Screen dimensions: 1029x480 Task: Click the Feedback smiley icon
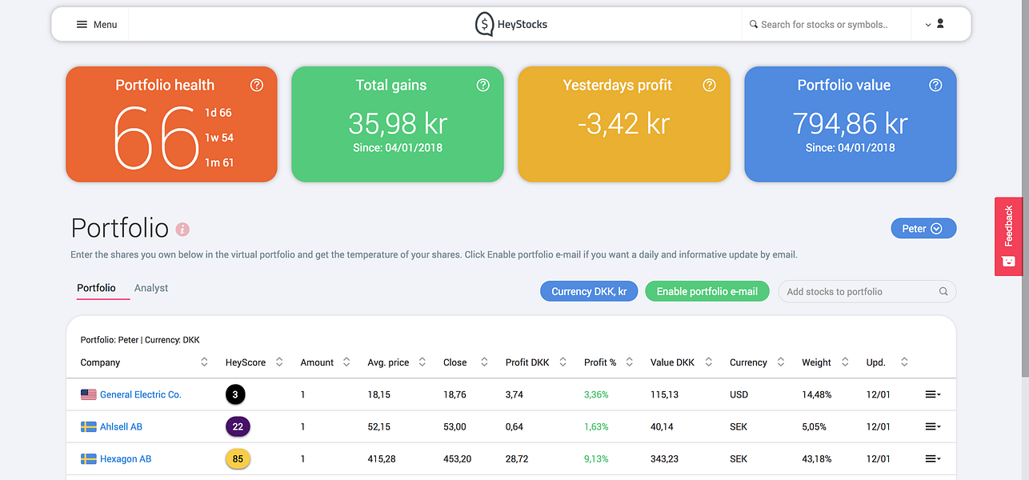click(1008, 261)
